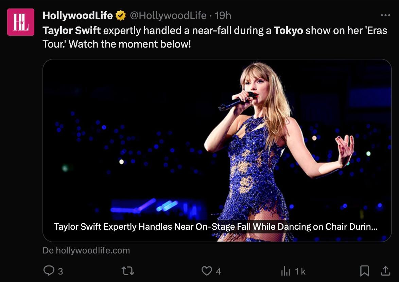Viewport: 399px width, 282px height.
Task: Open the @HollywoodLife handle link
Action: [x=168, y=15]
